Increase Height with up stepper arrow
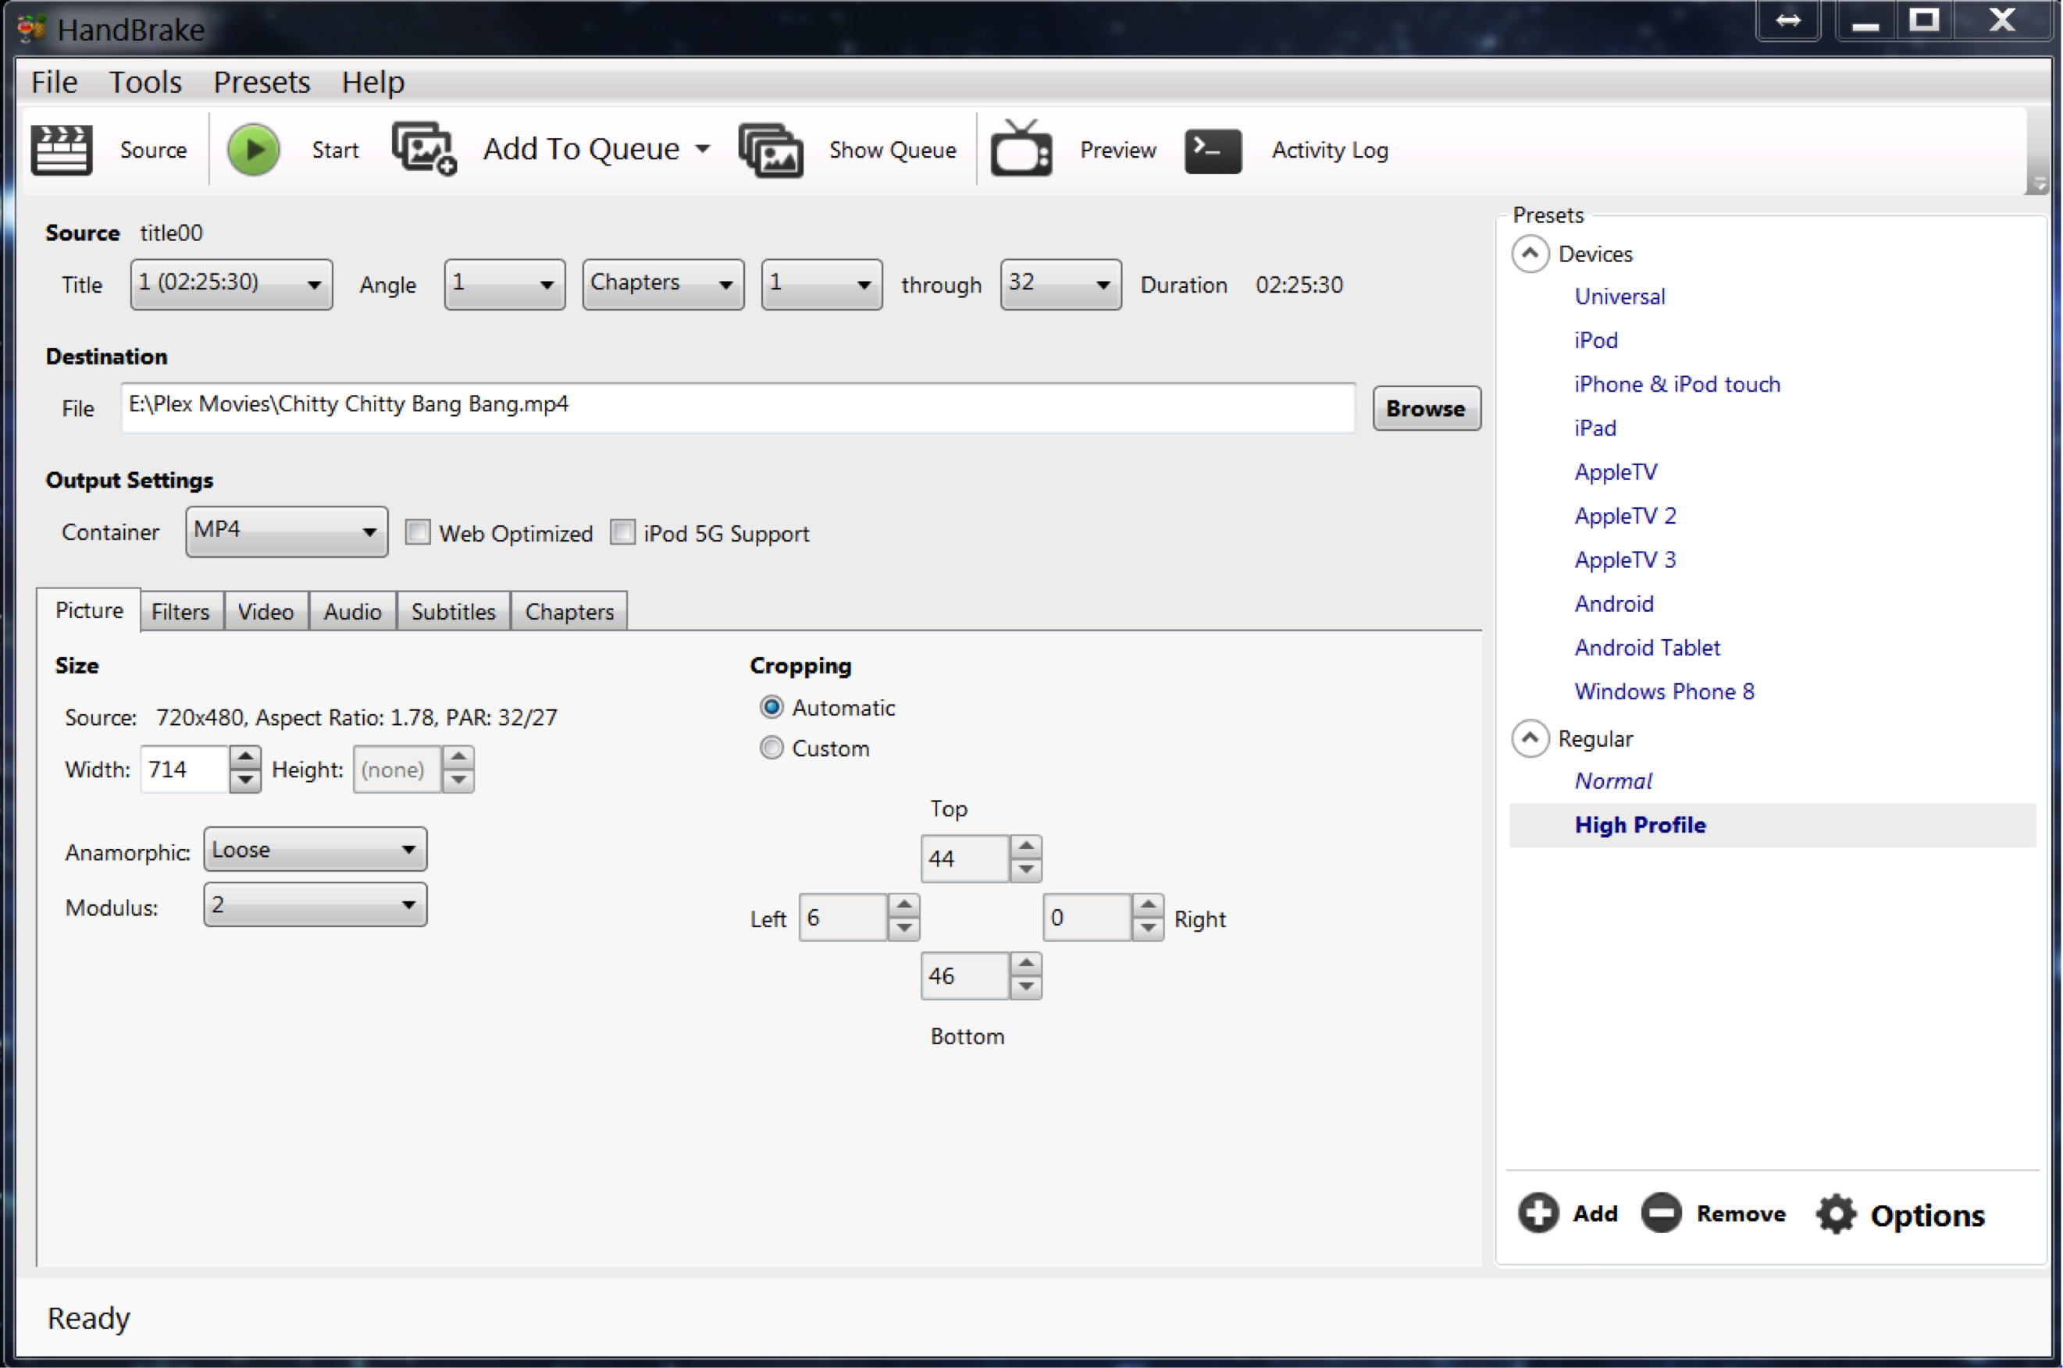Screen dimensions: 2063x1368 pos(458,756)
